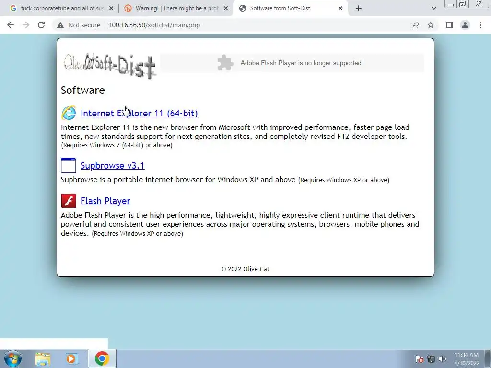491x368 pixels.
Task: Click the browser forward arrow
Action: (x=26, y=25)
